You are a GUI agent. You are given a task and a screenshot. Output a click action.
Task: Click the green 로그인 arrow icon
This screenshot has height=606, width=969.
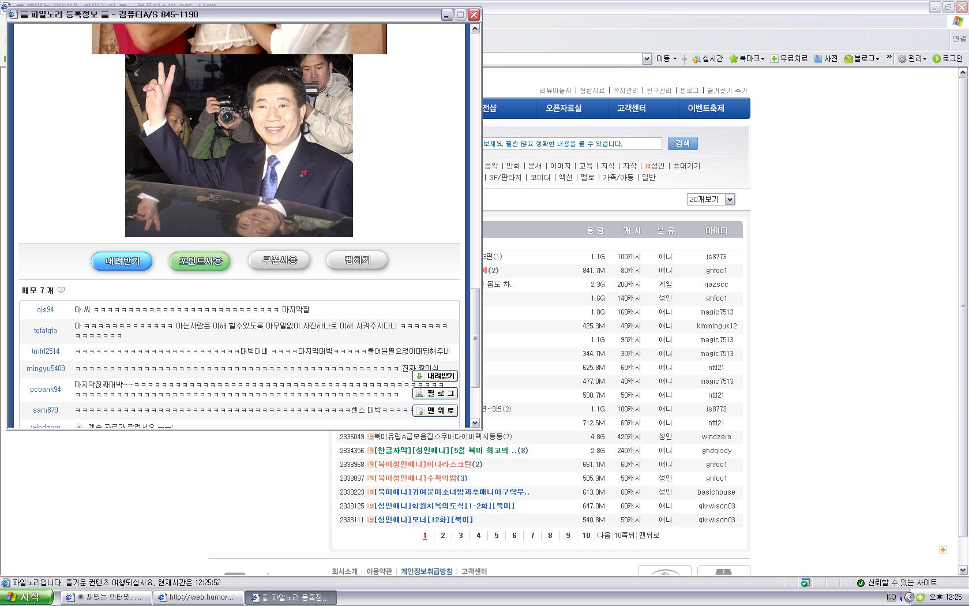coord(937,59)
